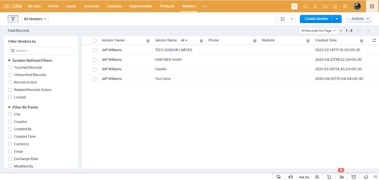379x180 pixels.
Task: Click the filter funnel icon
Action: click(x=13, y=19)
